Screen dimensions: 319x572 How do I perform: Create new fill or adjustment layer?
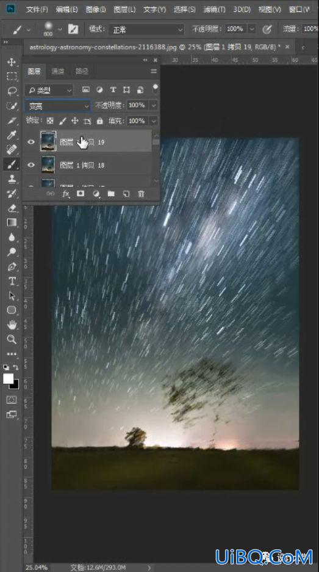click(x=96, y=194)
